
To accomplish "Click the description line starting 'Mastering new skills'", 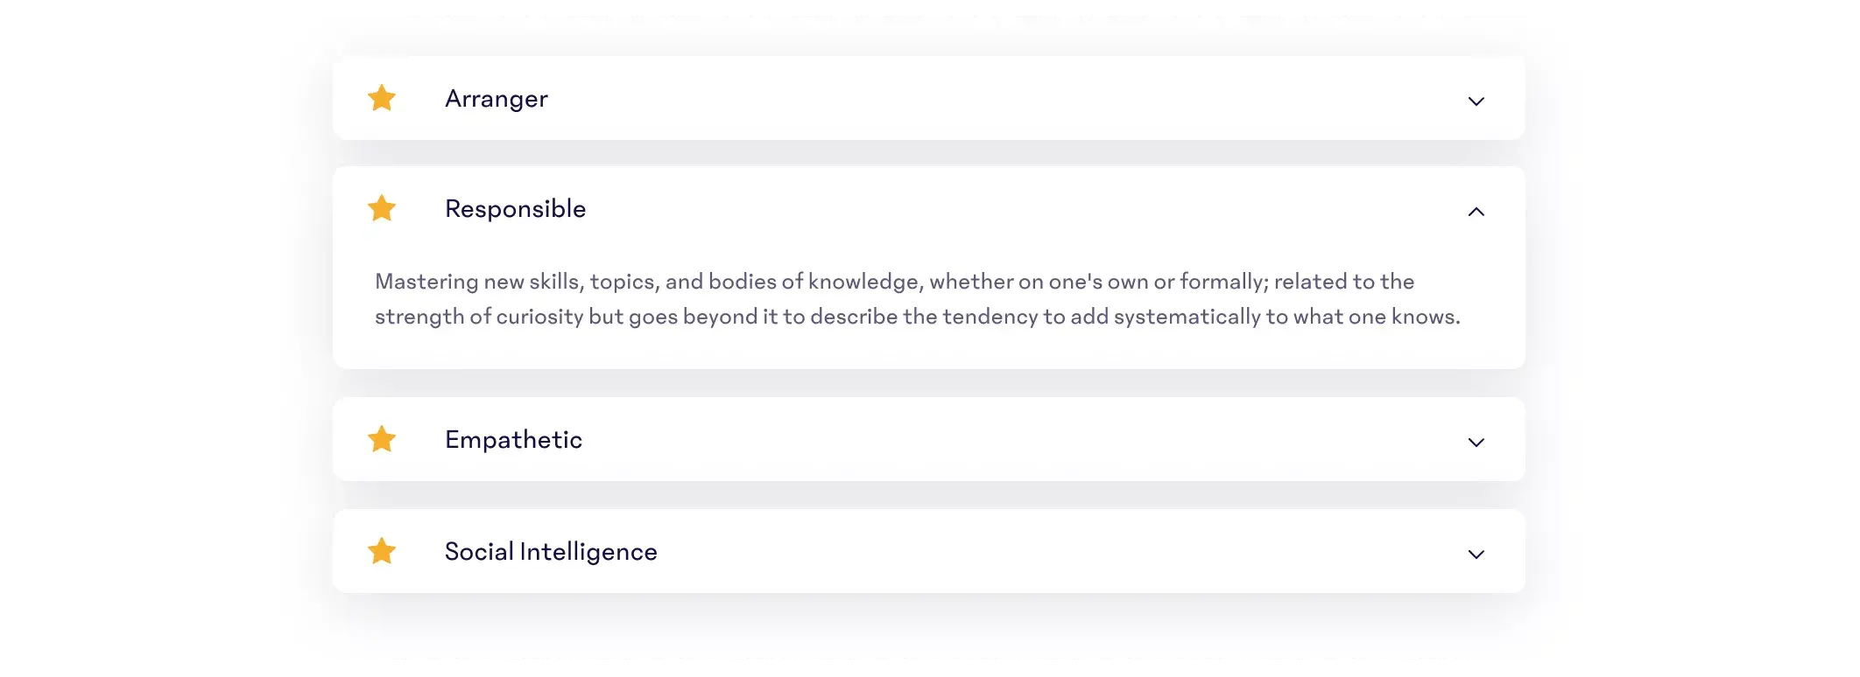I will [894, 282].
